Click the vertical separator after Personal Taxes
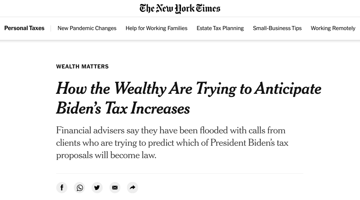This screenshot has width=360, height=200. pyautogui.click(x=51, y=28)
